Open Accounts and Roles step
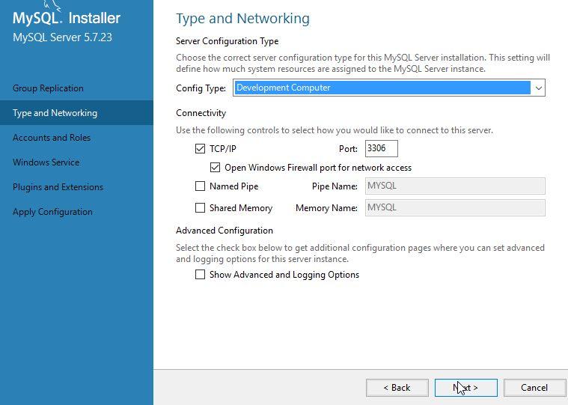568x405 pixels. pos(52,138)
